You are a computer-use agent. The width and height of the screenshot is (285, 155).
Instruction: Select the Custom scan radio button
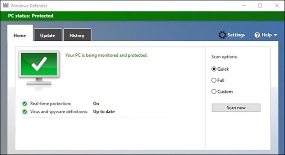coord(214,92)
